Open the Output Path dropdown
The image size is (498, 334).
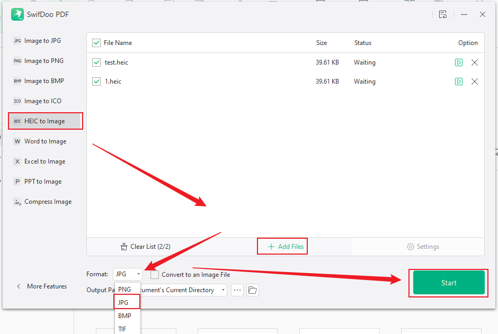(224, 290)
